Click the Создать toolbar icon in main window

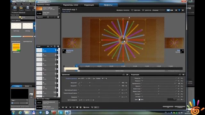point(15,8)
